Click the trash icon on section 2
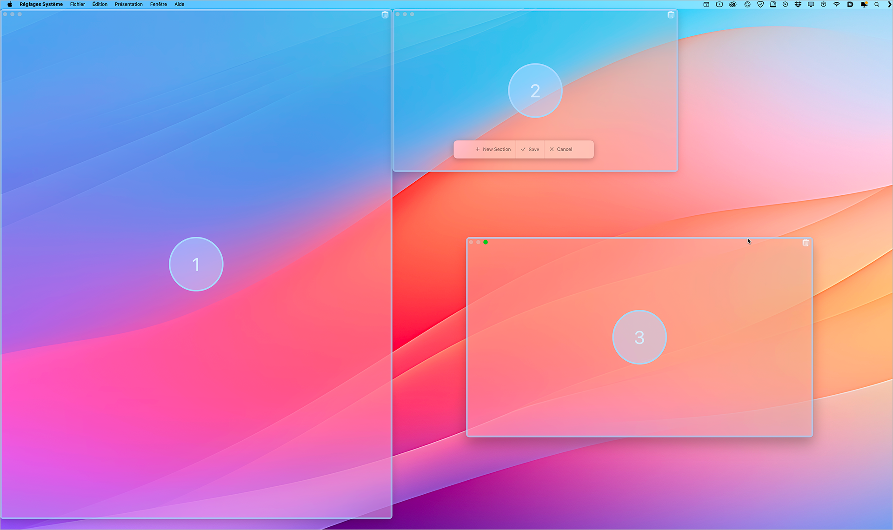The image size is (893, 530). click(671, 15)
